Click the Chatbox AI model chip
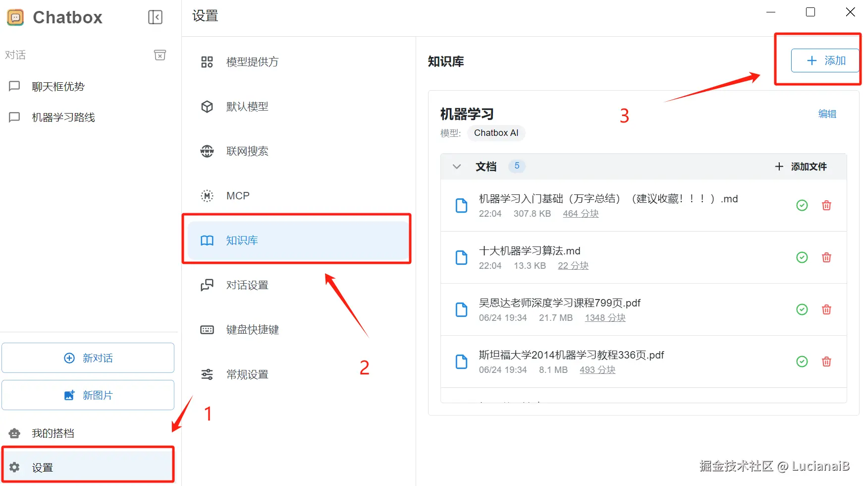The height and width of the screenshot is (486, 863). point(496,132)
